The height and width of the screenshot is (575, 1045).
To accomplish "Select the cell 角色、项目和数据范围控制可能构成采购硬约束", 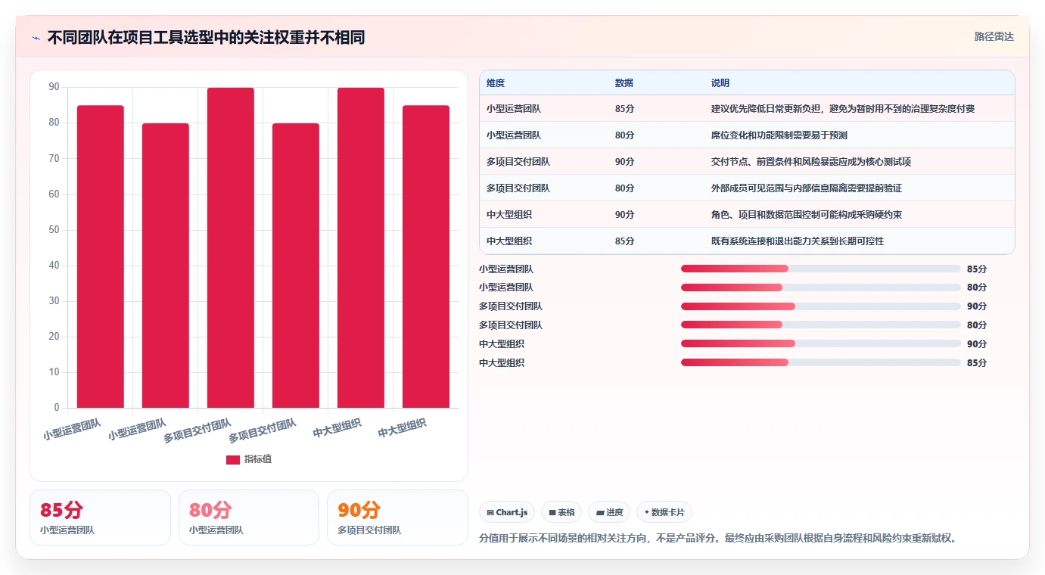I will (x=807, y=215).
